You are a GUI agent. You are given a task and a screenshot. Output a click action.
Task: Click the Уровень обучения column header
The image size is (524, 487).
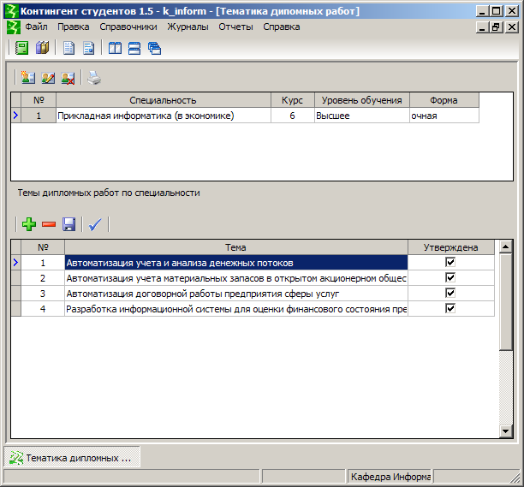362,100
